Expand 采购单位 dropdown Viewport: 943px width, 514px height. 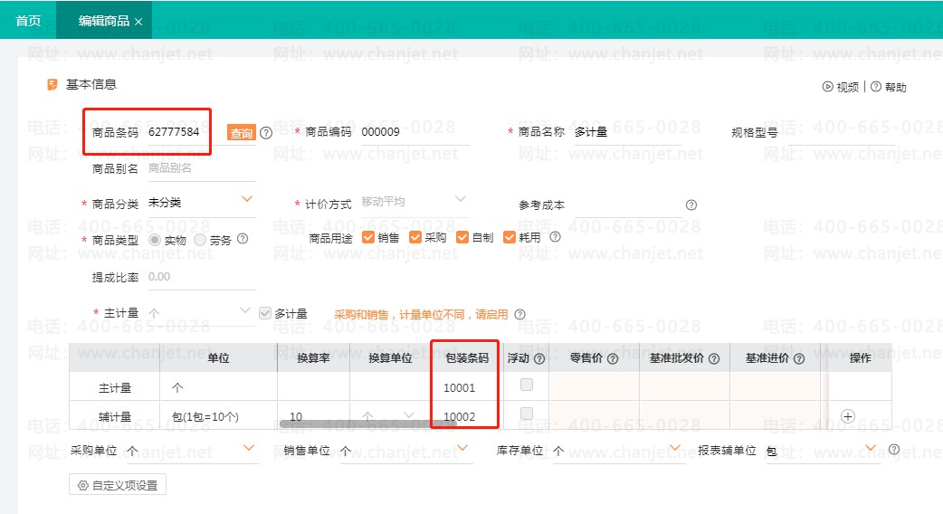(248, 448)
